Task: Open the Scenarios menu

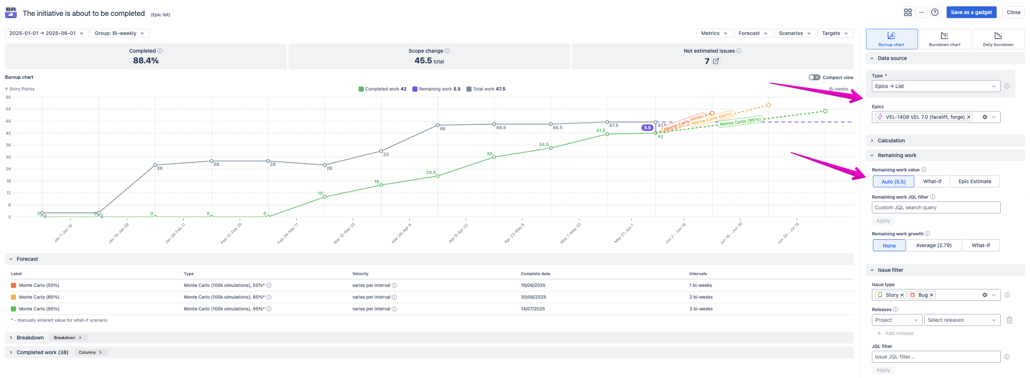Action: coord(794,33)
